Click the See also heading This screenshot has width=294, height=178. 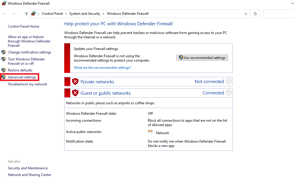[14, 161]
